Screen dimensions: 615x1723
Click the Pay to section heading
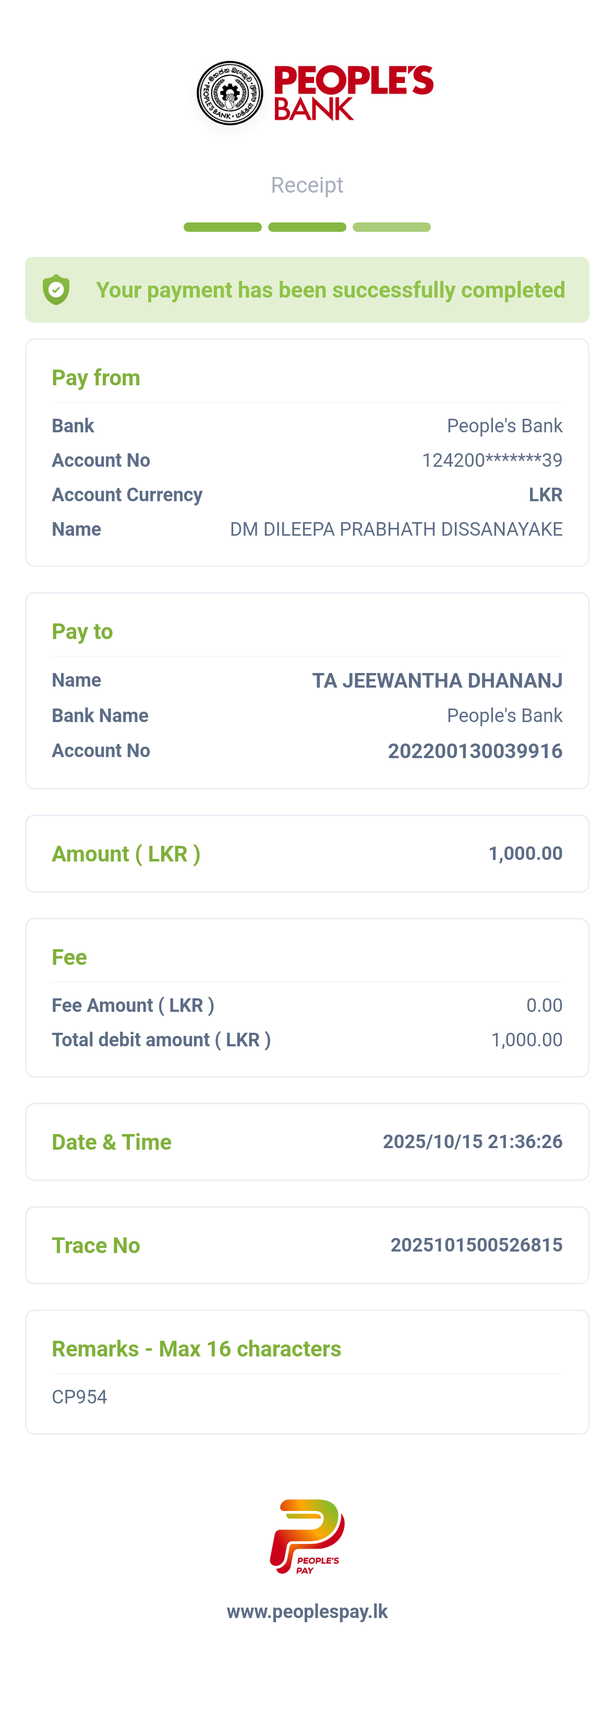click(82, 631)
